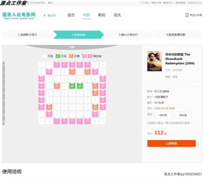The height and width of the screenshot is (178, 204).
Task: Click the location pin icon beside city selector
Action: point(44,16)
